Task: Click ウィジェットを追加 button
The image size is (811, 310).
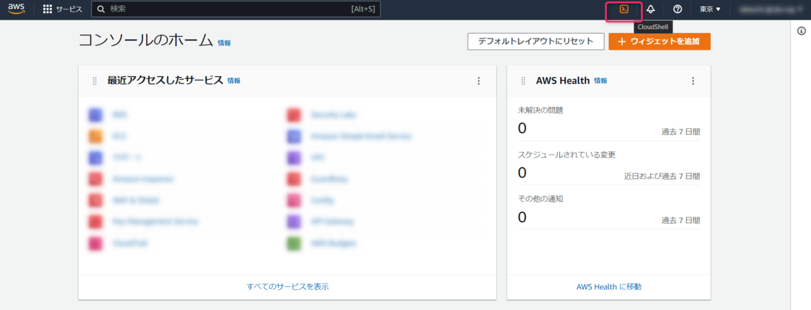Action: coord(660,41)
